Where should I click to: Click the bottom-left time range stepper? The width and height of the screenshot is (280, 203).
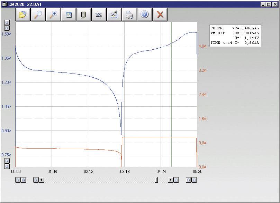coord(20,180)
